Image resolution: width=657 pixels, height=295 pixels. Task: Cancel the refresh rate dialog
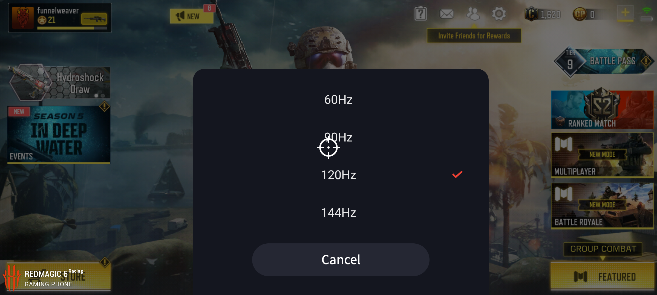click(341, 259)
